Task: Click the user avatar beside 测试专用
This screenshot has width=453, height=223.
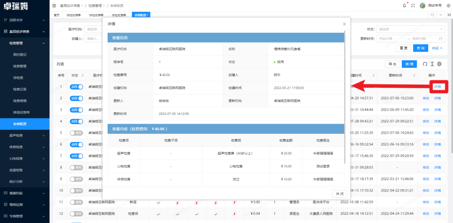Action: click(x=423, y=6)
